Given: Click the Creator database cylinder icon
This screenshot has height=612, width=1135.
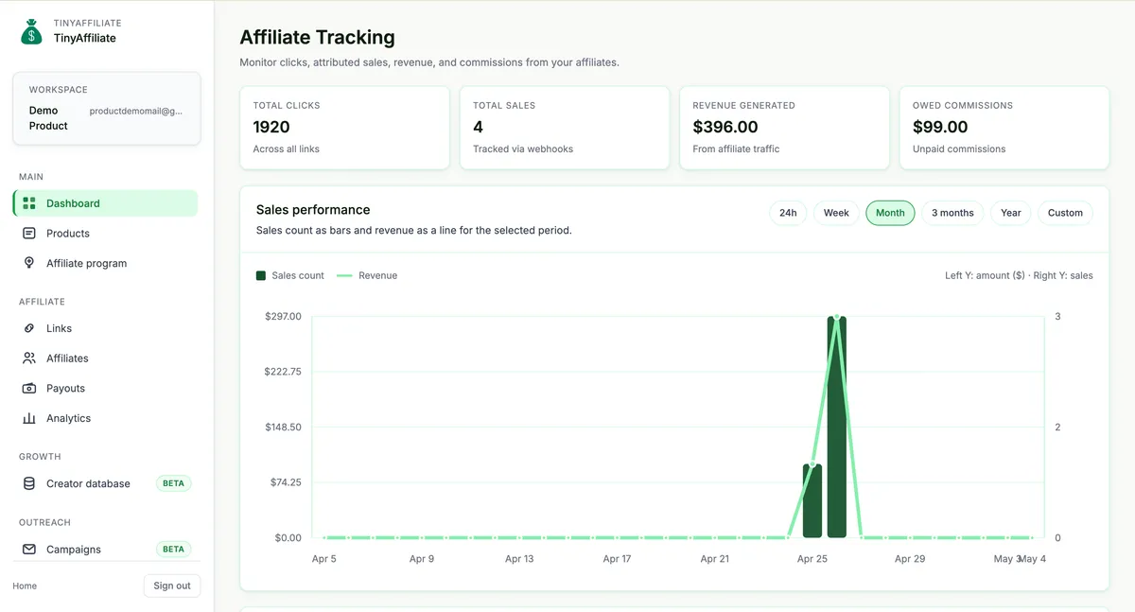Looking at the screenshot, I should tap(28, 483).
